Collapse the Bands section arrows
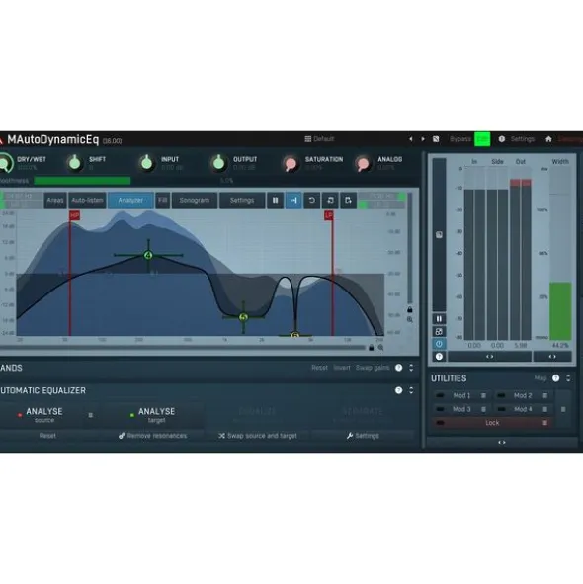 pos(411,368)
